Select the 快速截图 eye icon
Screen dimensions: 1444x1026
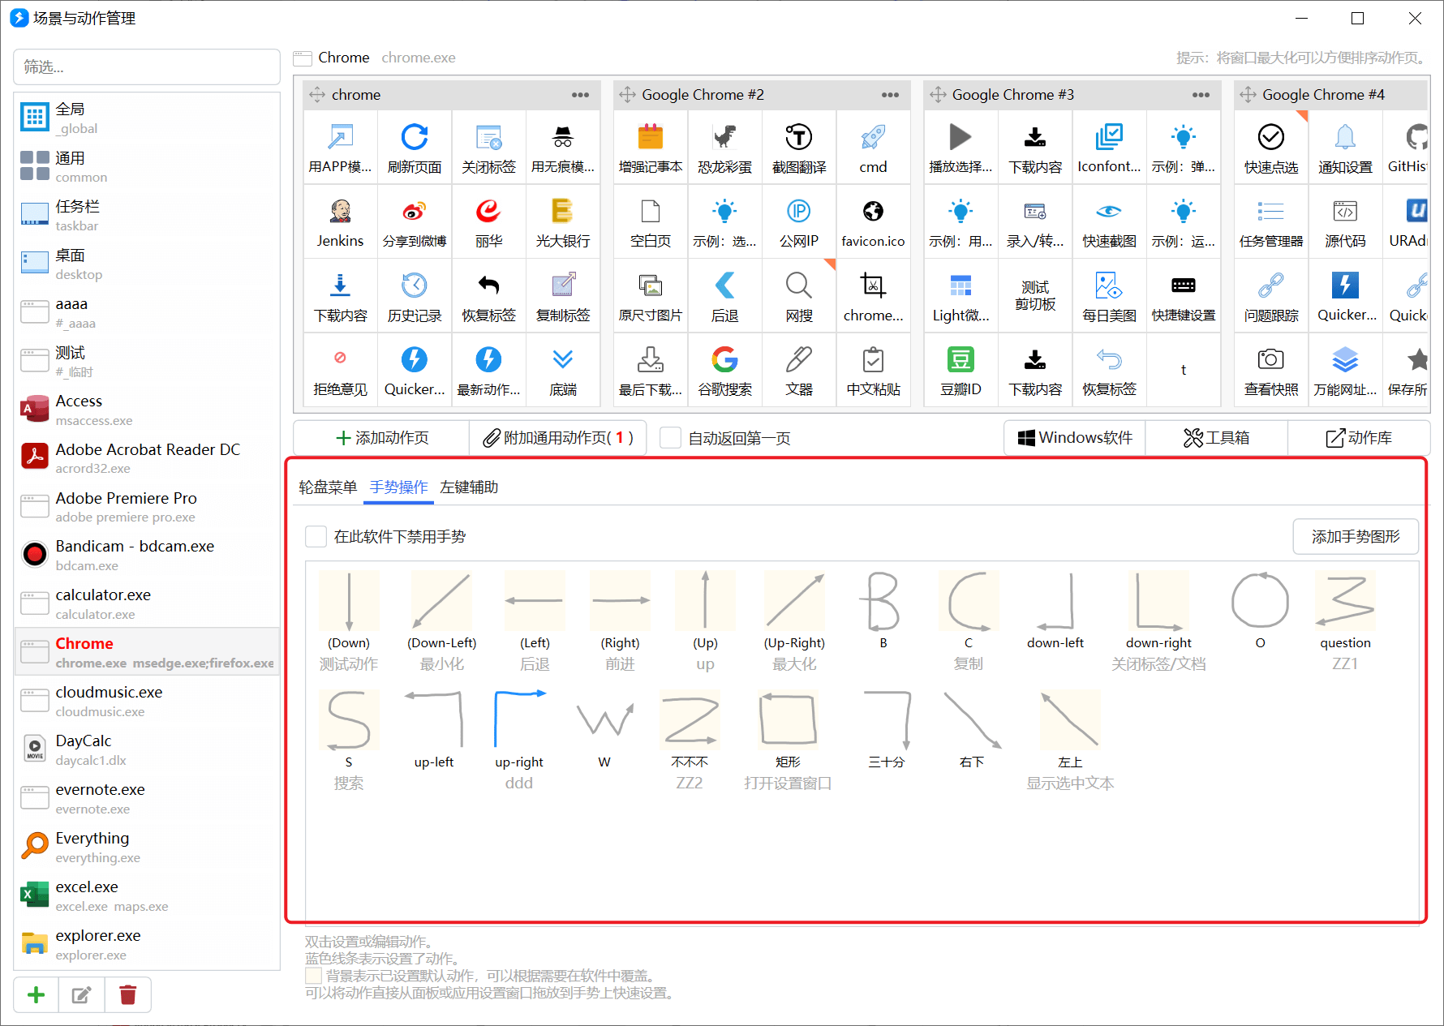pyautogui.click(x=1109, y=212)
